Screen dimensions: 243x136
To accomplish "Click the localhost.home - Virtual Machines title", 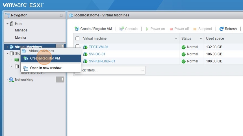I will point(102,15).
